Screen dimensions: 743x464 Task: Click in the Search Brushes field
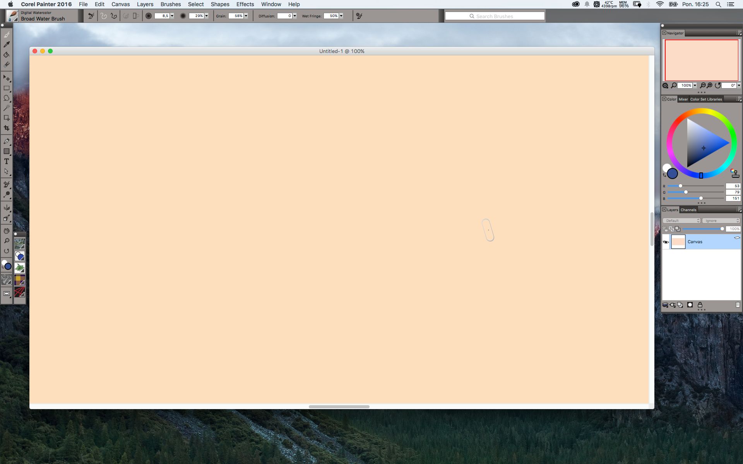click(x=495, y=16)
